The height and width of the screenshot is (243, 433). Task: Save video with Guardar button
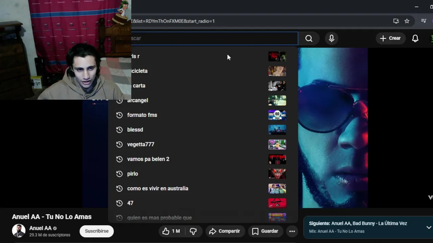[265, 231]
